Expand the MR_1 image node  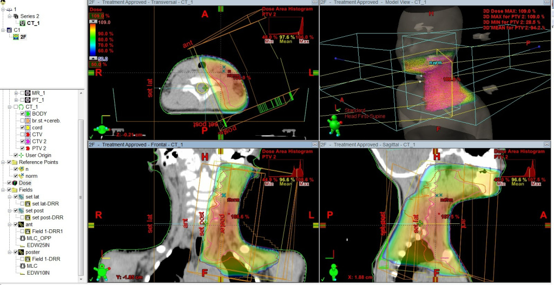[16, 92]
